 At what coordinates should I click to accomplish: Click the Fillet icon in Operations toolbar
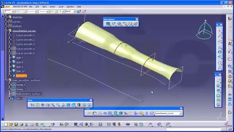(125, 23)
